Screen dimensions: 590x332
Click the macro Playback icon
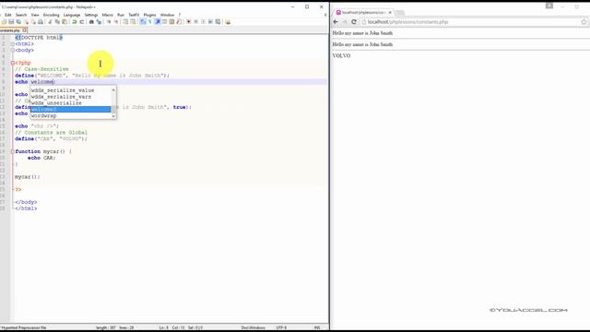[203, 22]
